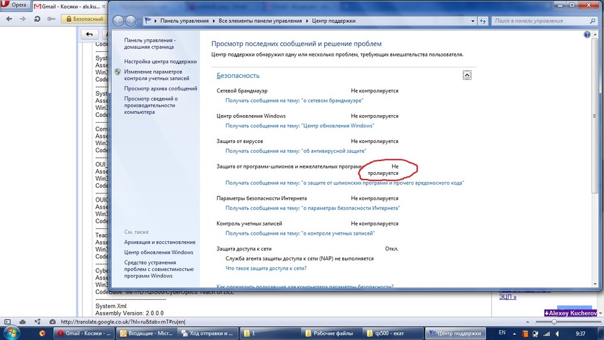Viewport: 604px width, 340px height.
Task: Click the Windows Start orb
Action: (x=11, y=333)
